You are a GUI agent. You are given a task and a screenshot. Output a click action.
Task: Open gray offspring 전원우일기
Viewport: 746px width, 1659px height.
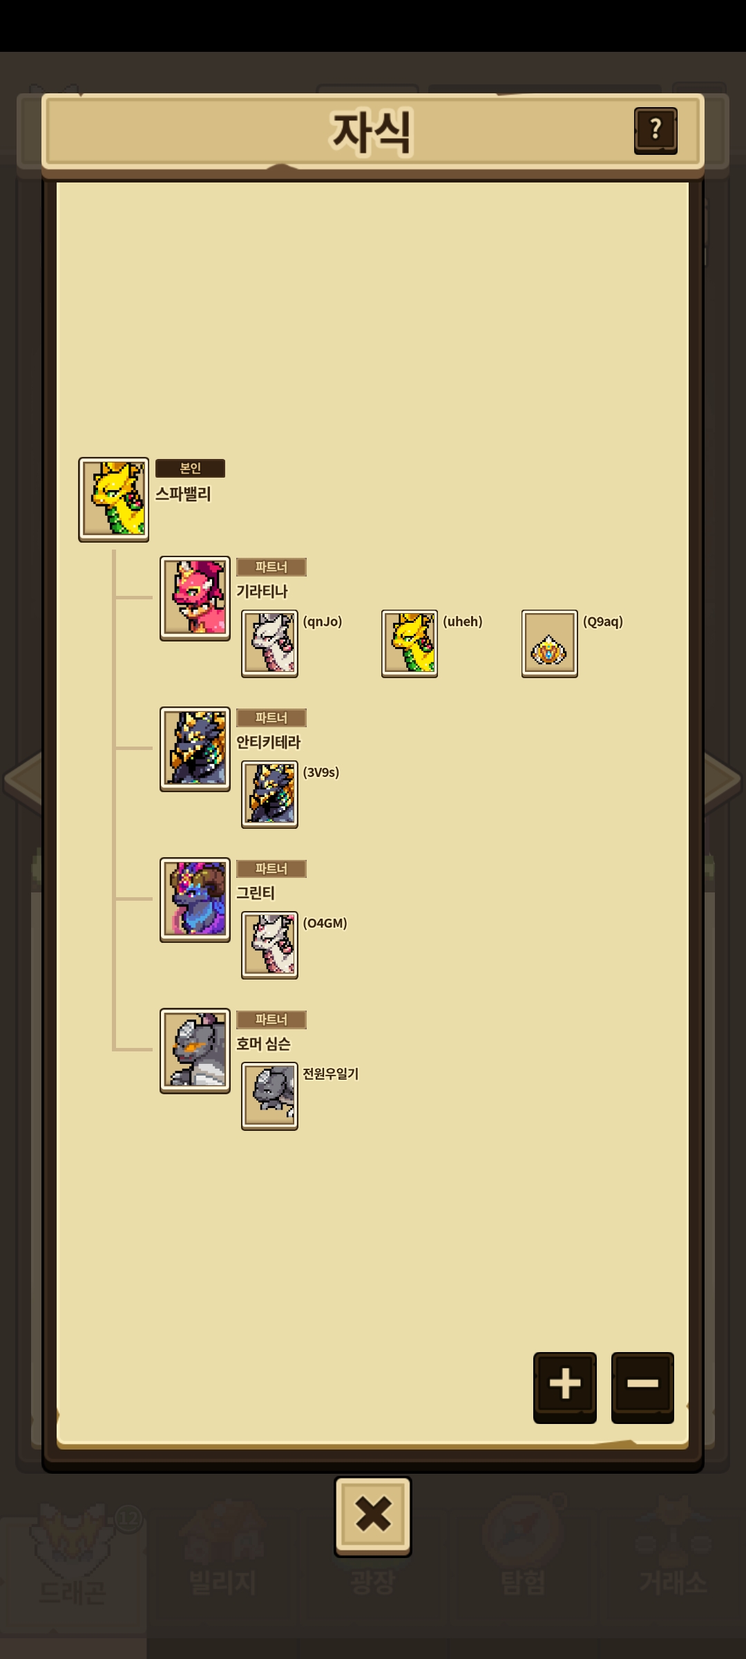pyautogui.click(x=269, y=1096)
